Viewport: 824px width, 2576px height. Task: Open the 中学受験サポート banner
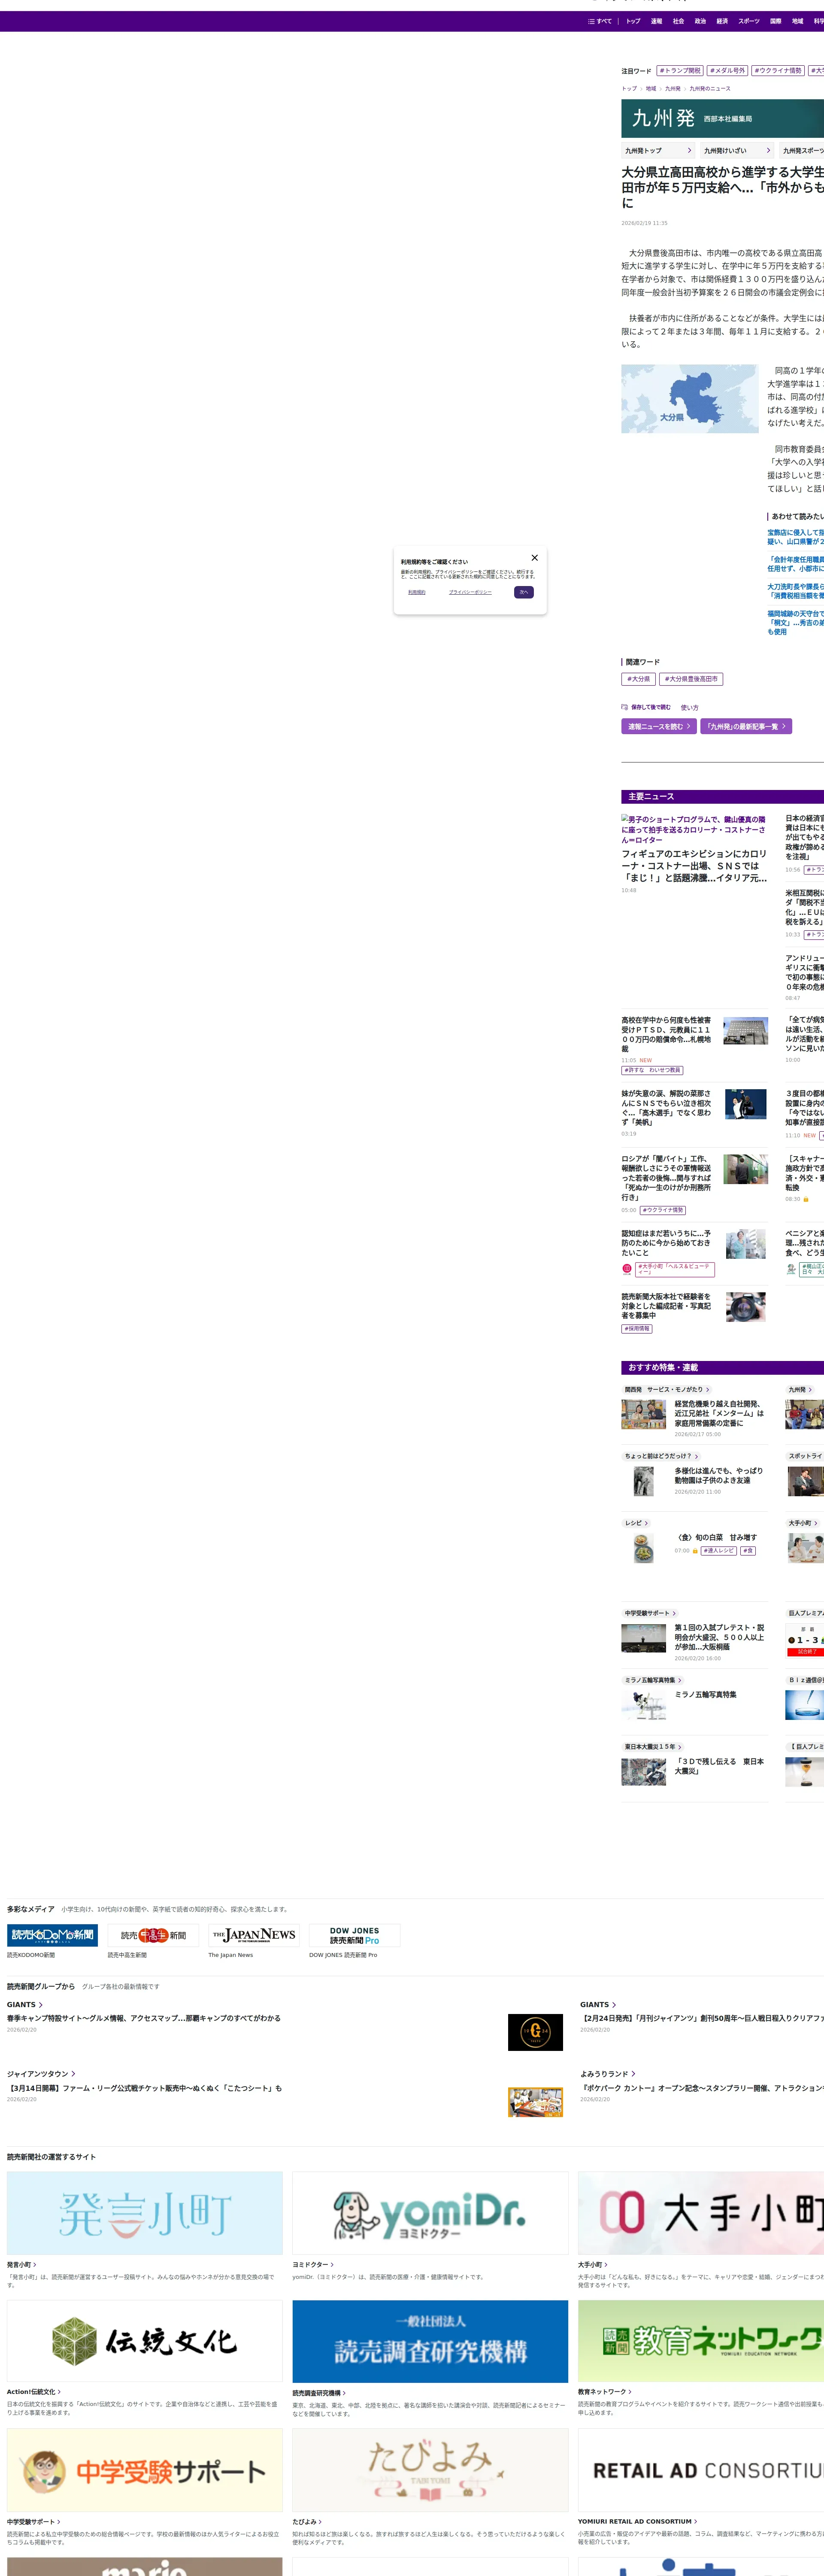point(145,2470)
